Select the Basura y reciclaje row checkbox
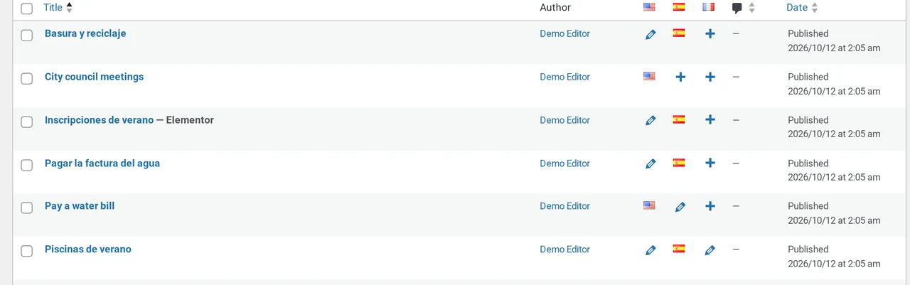This screenshot has width=910, height=285. (26, 36)
